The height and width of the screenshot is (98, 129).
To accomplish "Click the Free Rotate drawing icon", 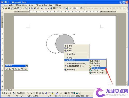I will tap(14, 93).
